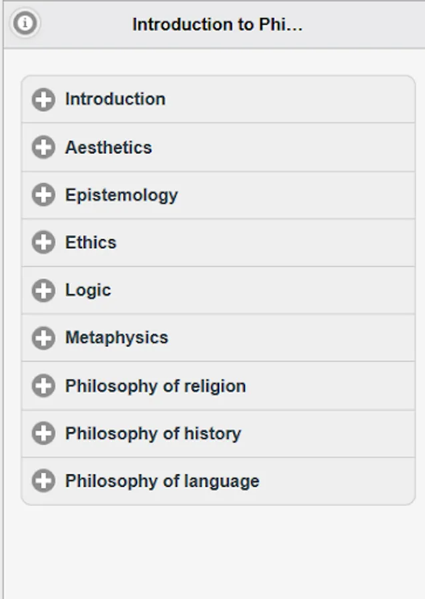425x599 pixels.
Task: Tap the plus icon next to Logic
Action: (43, 290)
